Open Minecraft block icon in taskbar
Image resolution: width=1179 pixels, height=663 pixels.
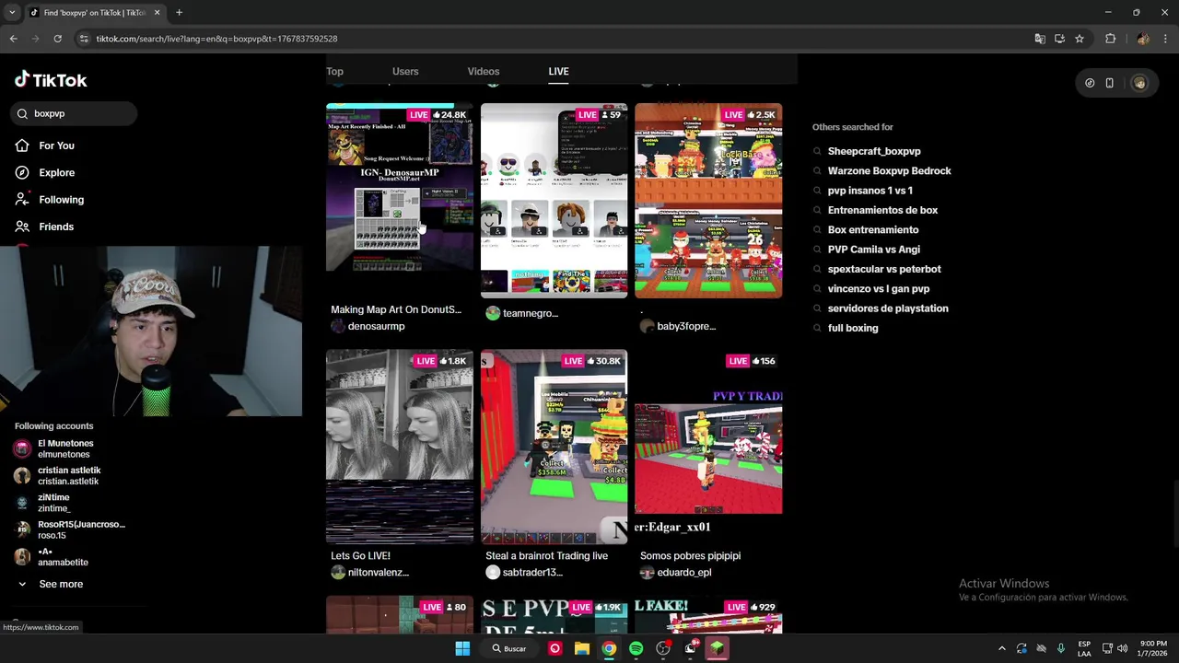coord(717,648)
